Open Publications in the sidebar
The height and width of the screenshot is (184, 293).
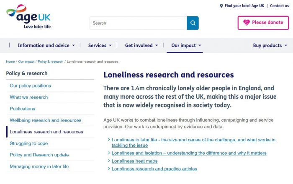[x=23, y=109]
